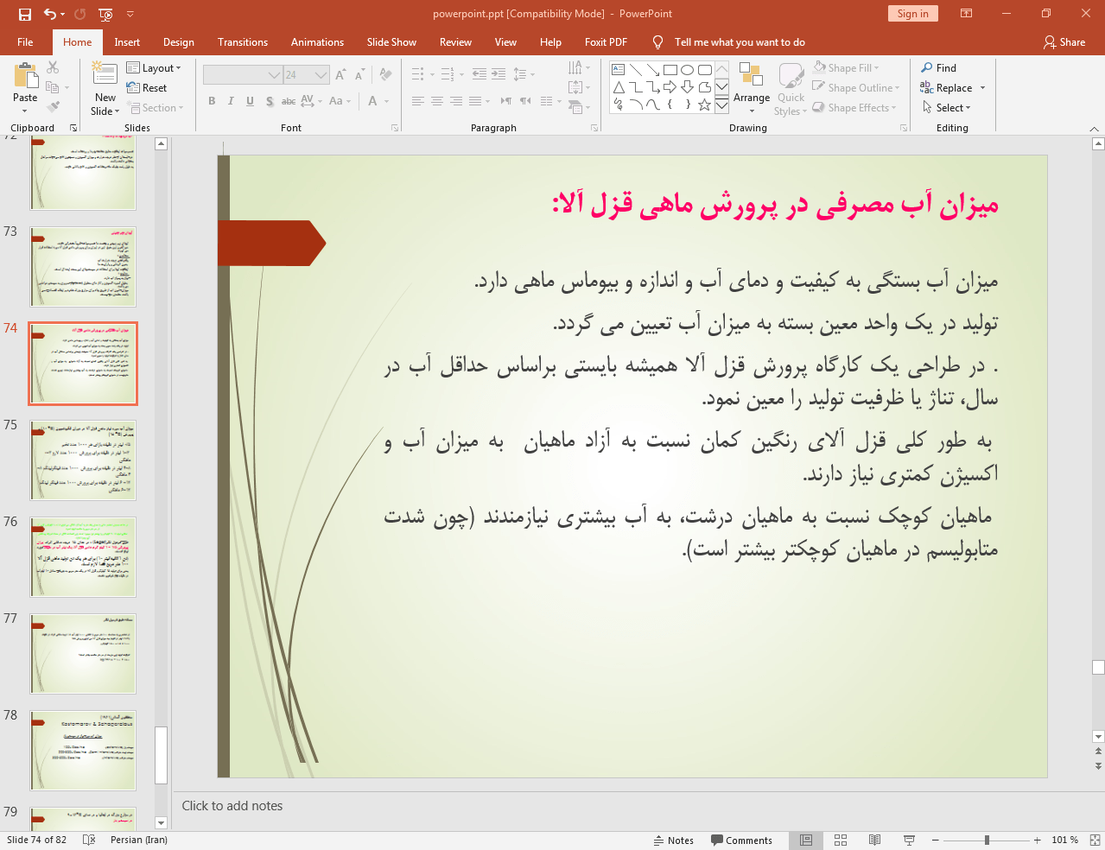This screenshot has height=850, width=1105.
Task: Cut selection with the scissors icon
Action: 53,67
